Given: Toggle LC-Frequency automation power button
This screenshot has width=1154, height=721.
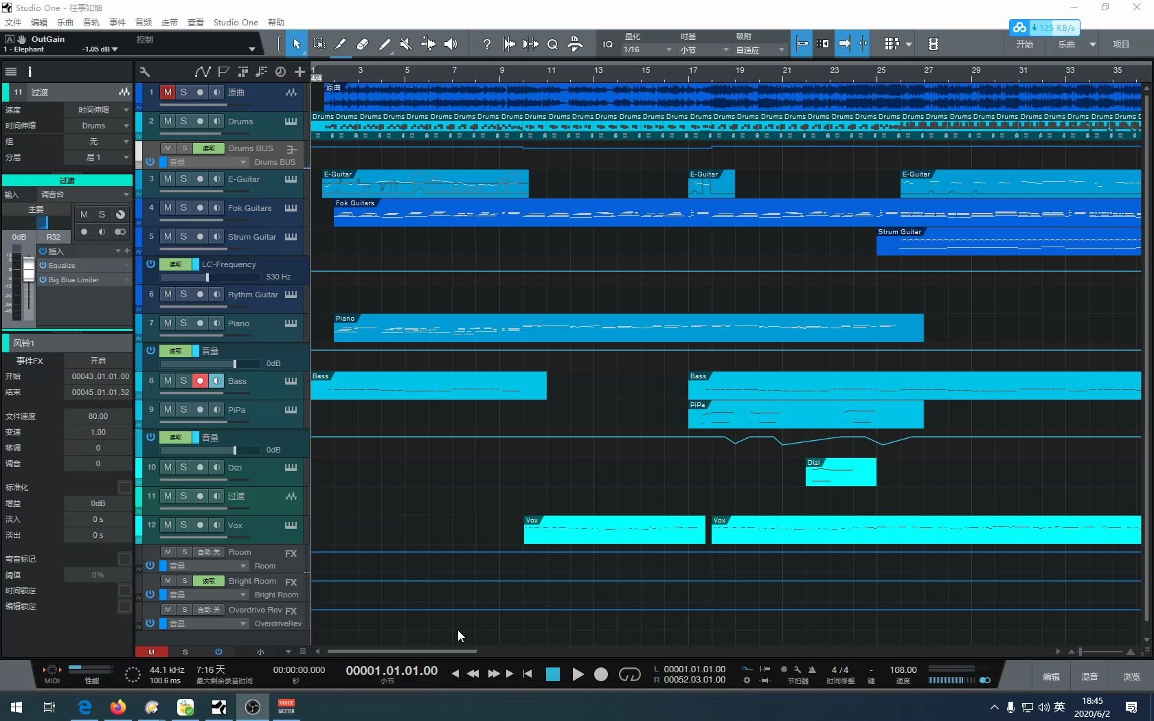Looking at the screenshot, I should [150, 263].
